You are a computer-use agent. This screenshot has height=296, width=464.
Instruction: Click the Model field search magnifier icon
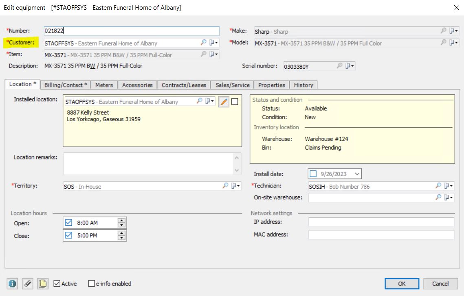pos(443,43)
